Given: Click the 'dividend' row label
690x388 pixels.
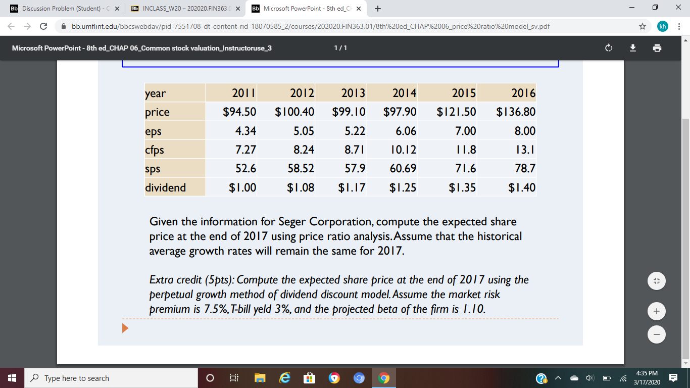Looking at the screenshot, I should coord(165,187).
